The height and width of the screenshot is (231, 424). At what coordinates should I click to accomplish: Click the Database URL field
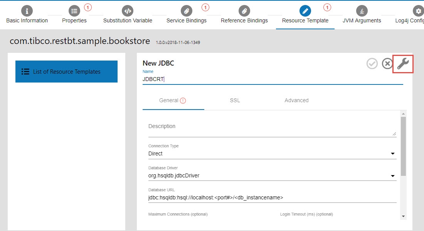point(272,197)
